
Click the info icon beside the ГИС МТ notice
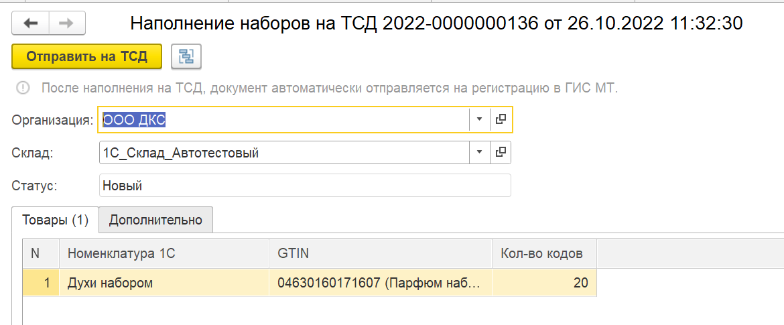(23, 88)
